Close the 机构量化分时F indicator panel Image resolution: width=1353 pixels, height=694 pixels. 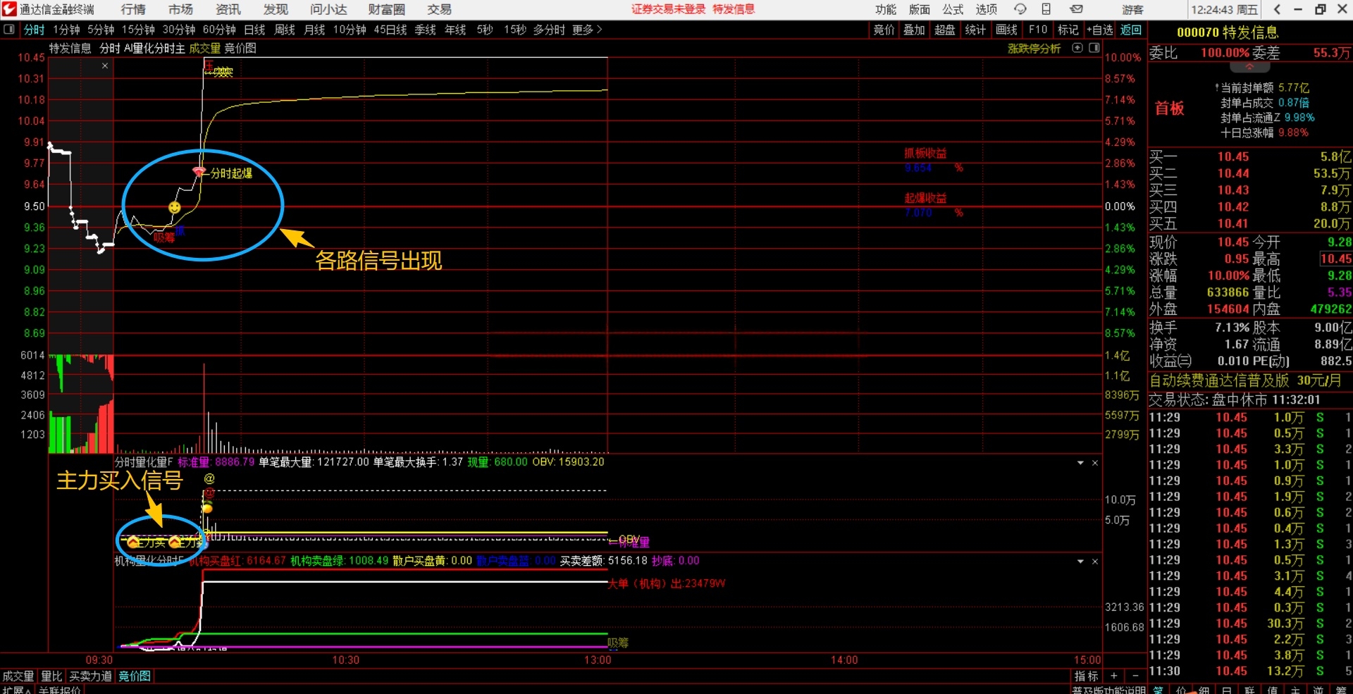pos(1095,562)
